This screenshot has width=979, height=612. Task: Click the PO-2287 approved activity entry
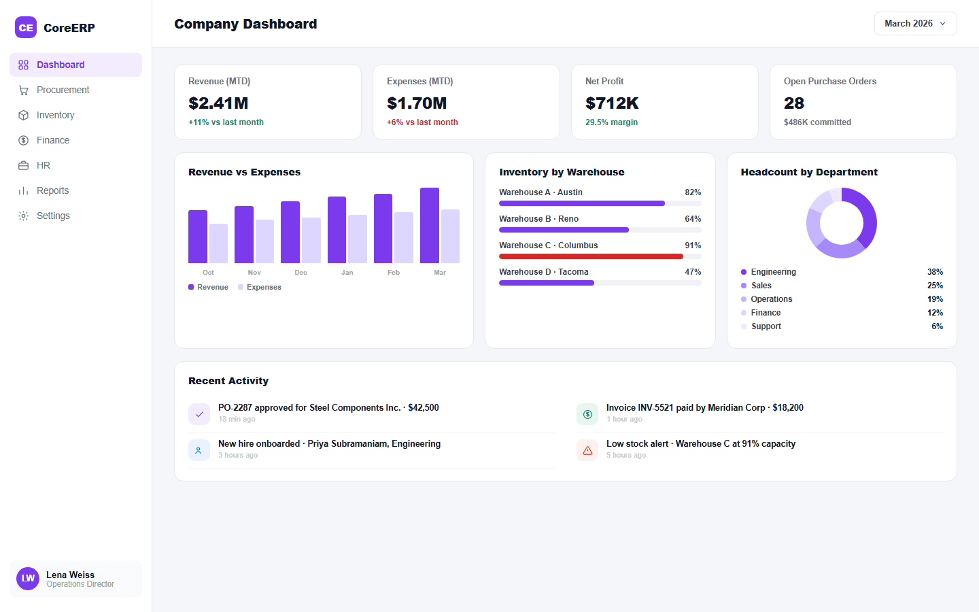(371, 413)
